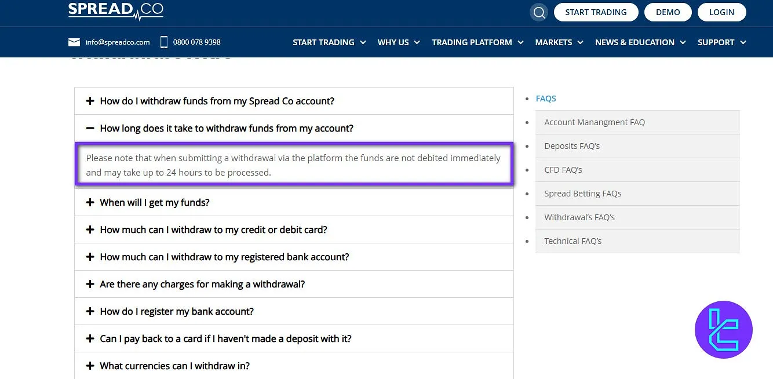Open the MARKETS dropdown
The width and height of the screenshot is (773, 379).
click(558, 42)
